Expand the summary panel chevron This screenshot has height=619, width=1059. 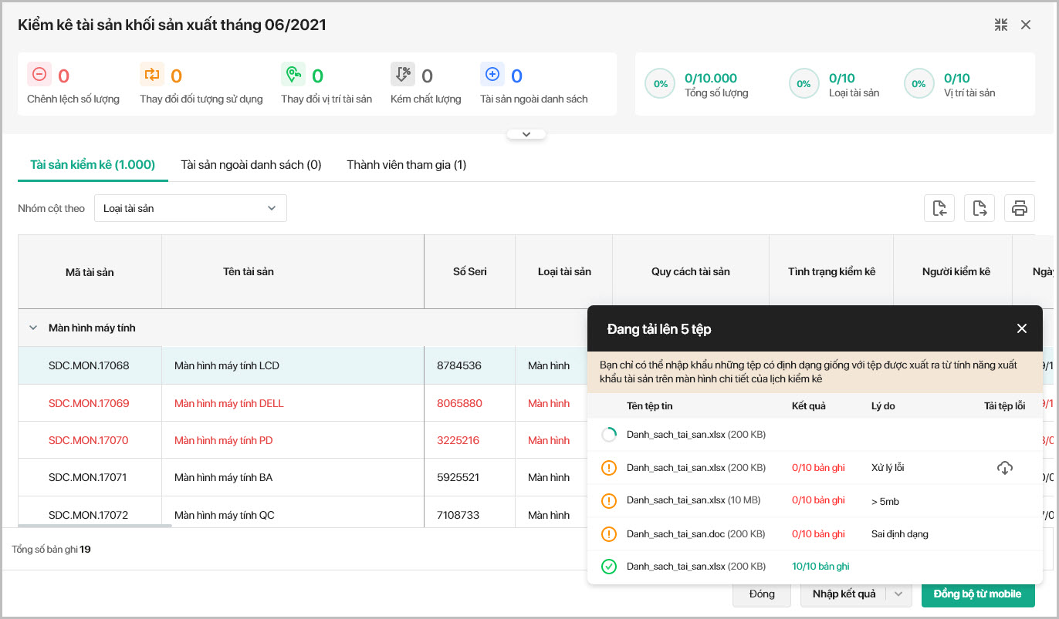[x=526, y=134]
